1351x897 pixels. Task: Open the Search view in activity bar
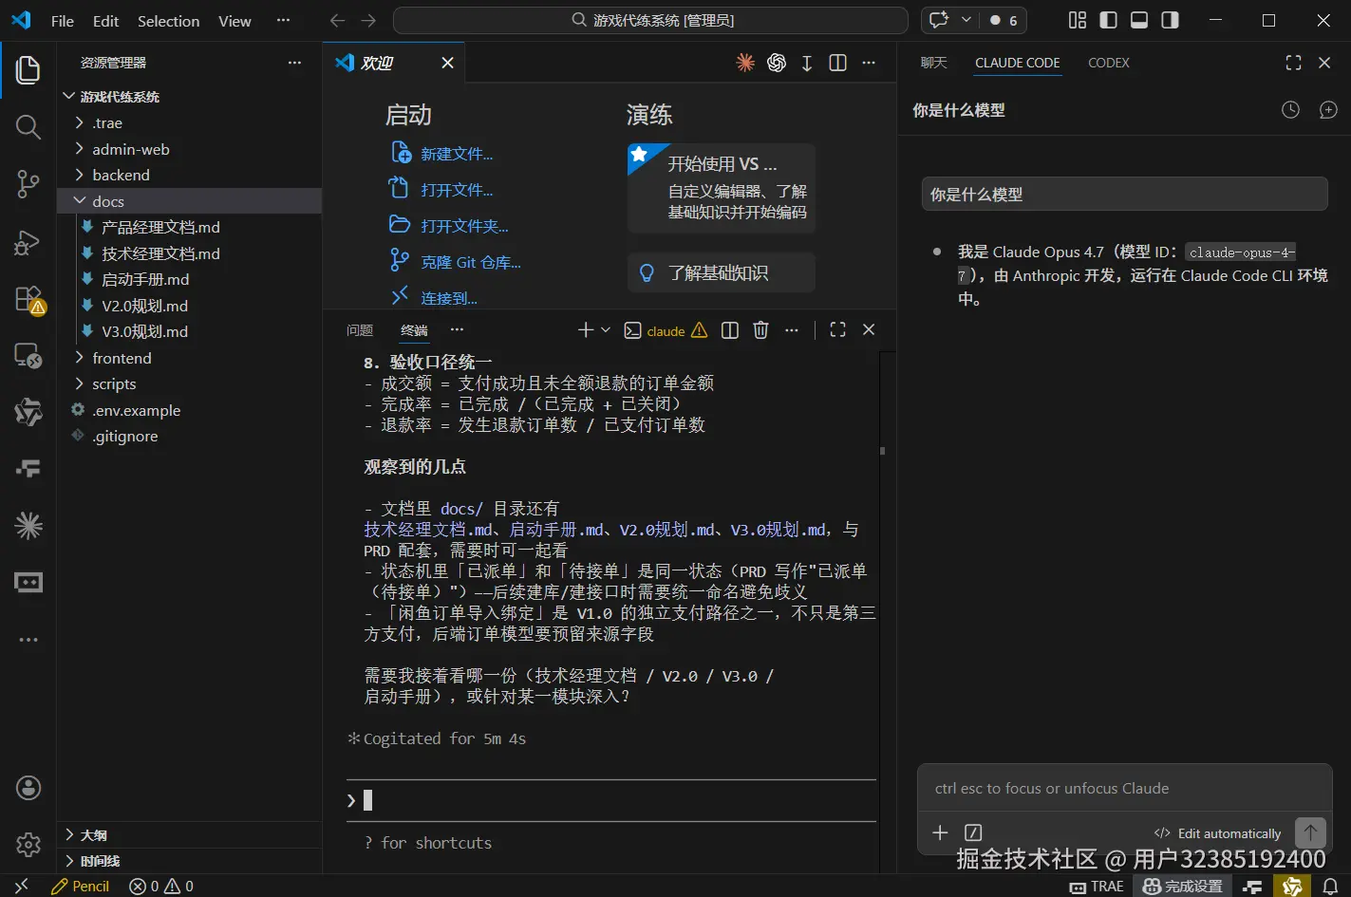28,126
